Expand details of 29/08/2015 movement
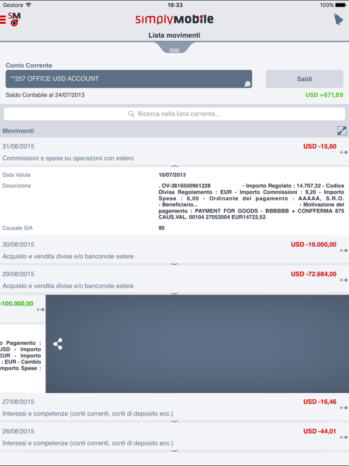Image resolution: width=349 pixels, height=466 pixels. 174,293
